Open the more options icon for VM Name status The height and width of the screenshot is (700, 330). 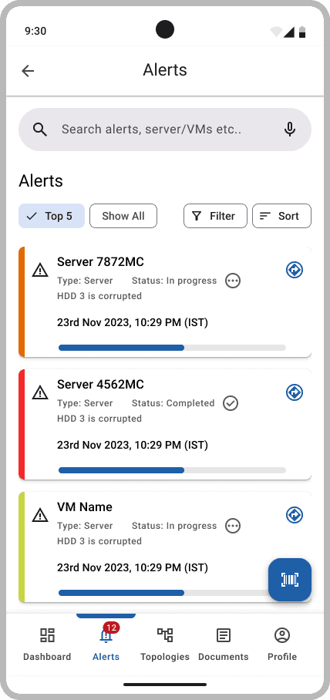tap(233, 526)
